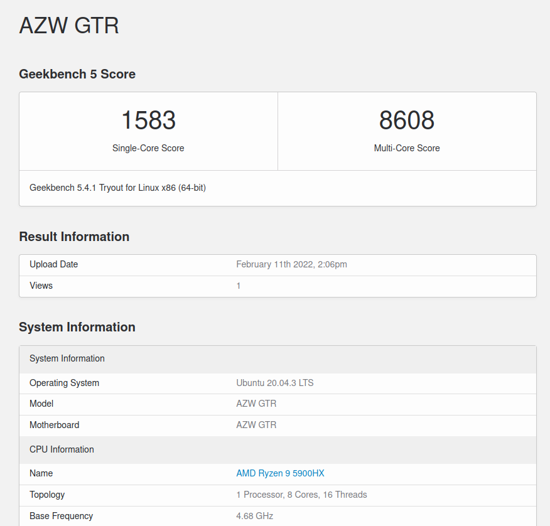Open the AMD Ryzen 9 5900HX link

tap(280, 473)
